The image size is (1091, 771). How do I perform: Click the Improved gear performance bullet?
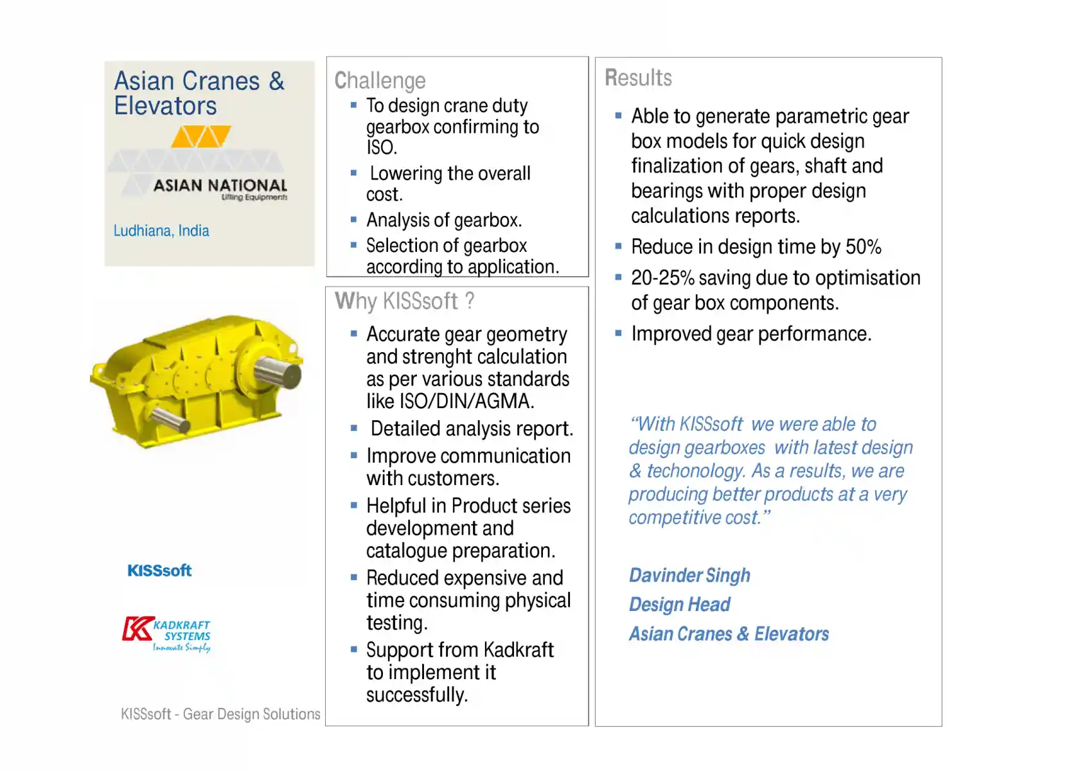(x=751, y=334)
